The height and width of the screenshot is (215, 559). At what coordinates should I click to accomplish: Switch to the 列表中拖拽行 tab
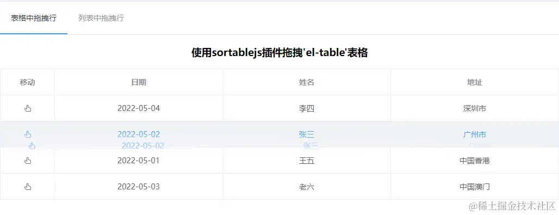tap(101, 18)
